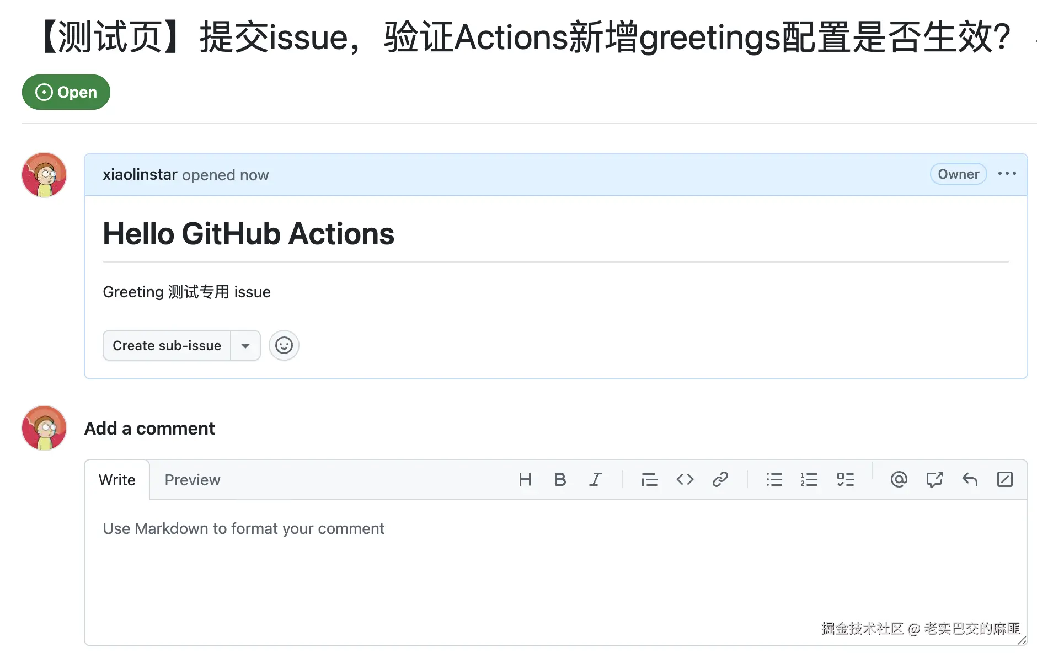This screenshot has width=1037, height=653.
Task: Click the Create sub-issue button
Action: pos(167,345)
